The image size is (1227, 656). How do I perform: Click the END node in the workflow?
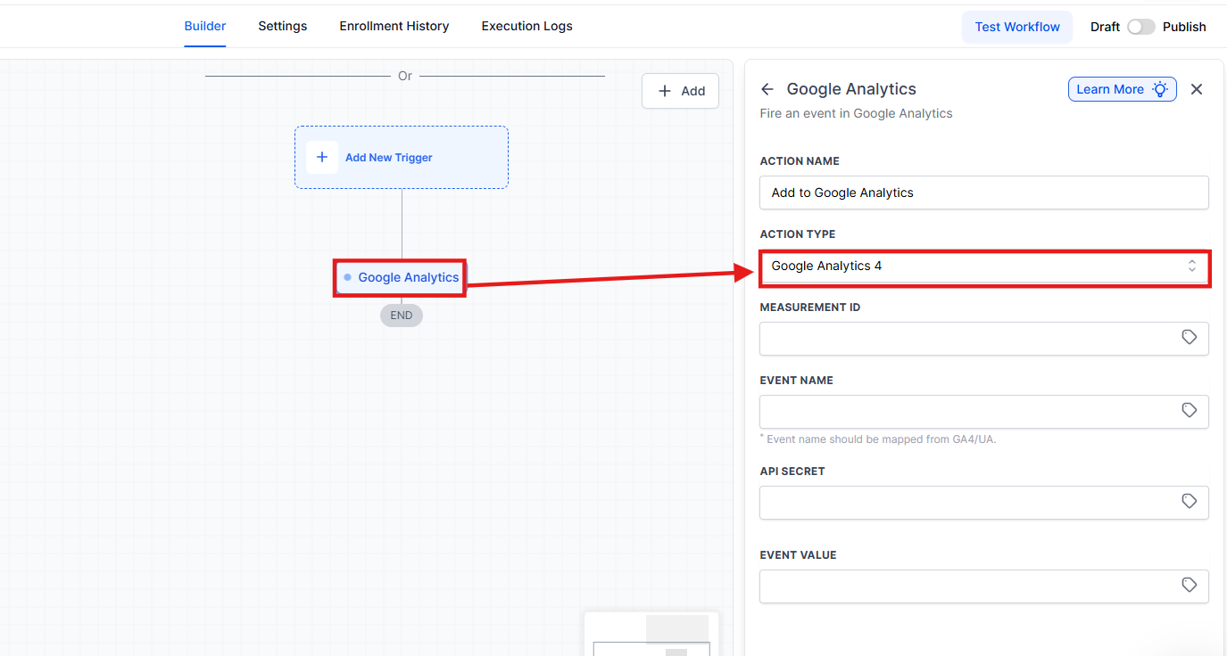click(x=402, y=316)
